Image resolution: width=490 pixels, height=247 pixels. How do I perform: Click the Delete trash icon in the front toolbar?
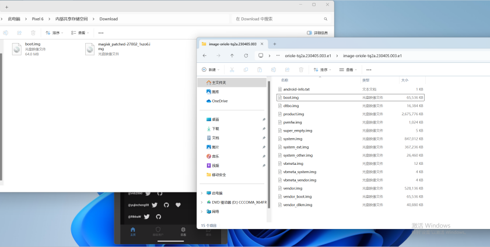pyautogui.click(x=301, y=70)
